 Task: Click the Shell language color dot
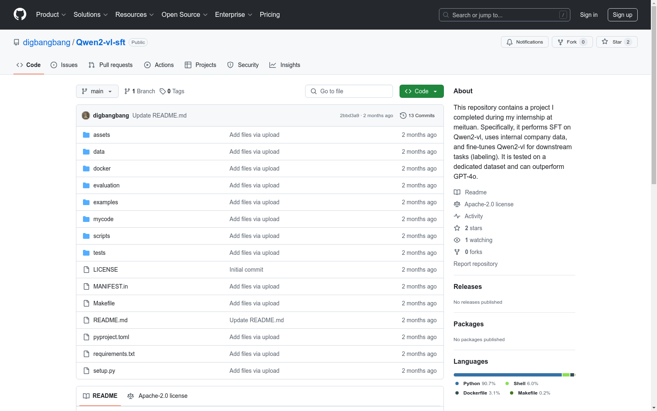point(507,383)
